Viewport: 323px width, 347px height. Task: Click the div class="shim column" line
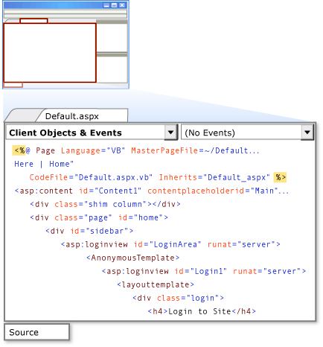(105, 204)
